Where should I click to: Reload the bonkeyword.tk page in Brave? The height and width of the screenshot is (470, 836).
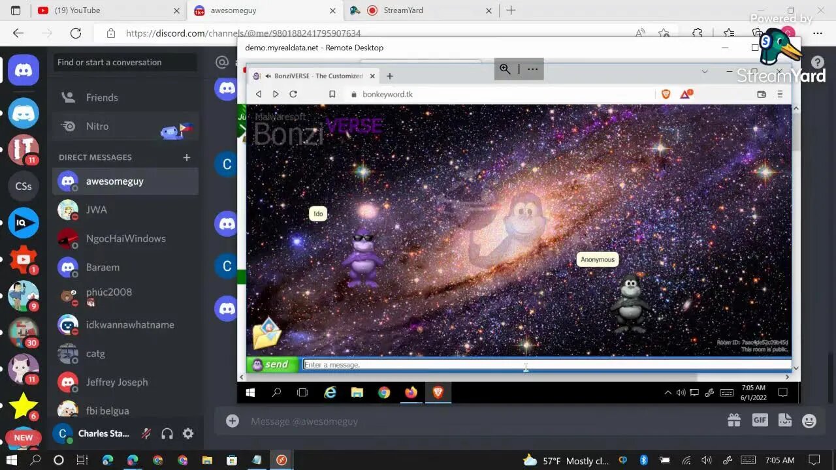point(293,94)
